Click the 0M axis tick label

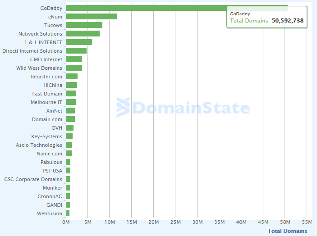(66, 222)
